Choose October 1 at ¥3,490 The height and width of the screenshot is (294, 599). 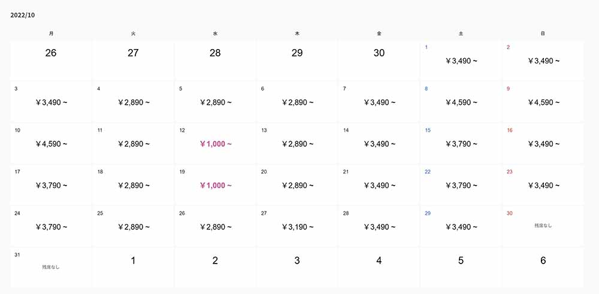pyautogui.click(x=461, y=61)
